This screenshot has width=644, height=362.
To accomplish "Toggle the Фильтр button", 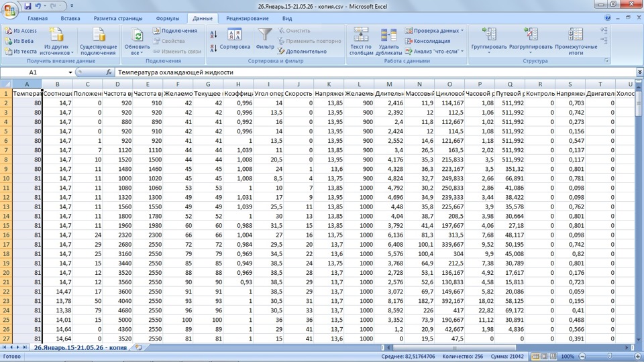I will (265, 40).
